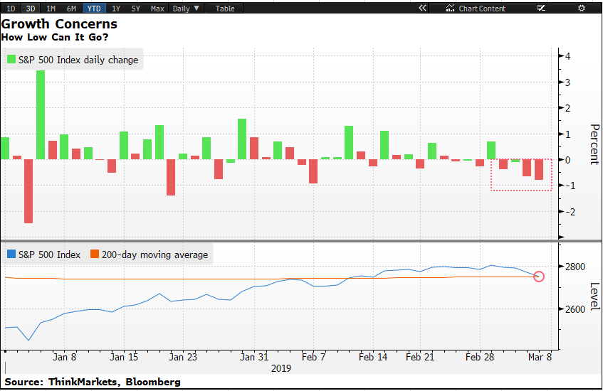This screenshot has width=603, height=391.
Task: Click blue S&P 500 Index legend swatch
Action: pyautogui.click(x=11, y=255)
